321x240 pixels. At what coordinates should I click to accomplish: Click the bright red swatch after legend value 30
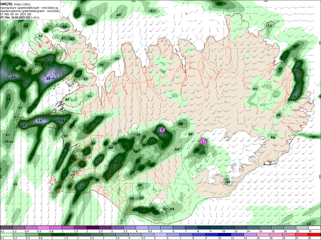pyautogui.click(x=314, y=234)
